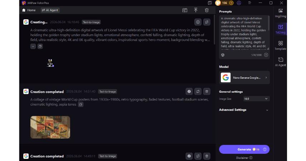This screenshot has height=161, width=306.
Task: Regenerate the 14:49:11 creation
Action: click(198, 156)
